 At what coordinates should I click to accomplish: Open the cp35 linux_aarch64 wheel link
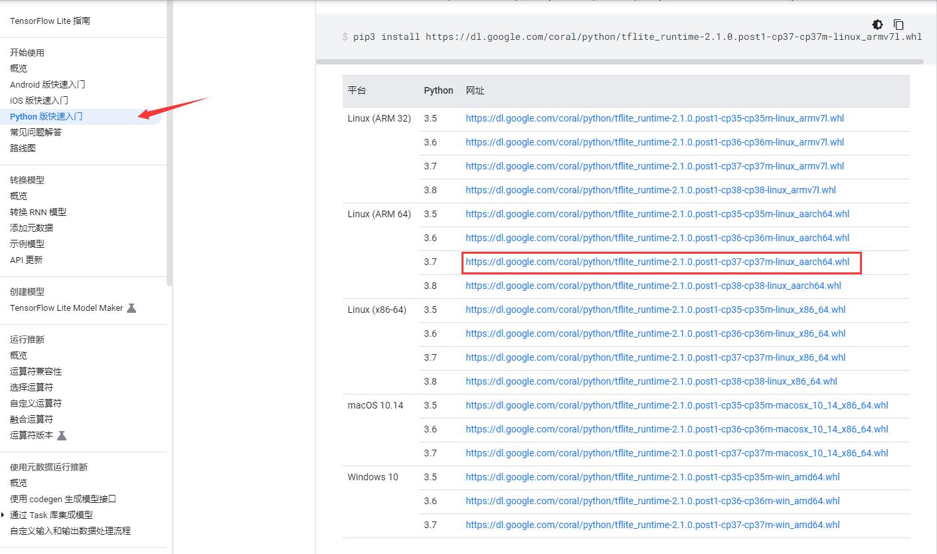[x=657, y=214]
